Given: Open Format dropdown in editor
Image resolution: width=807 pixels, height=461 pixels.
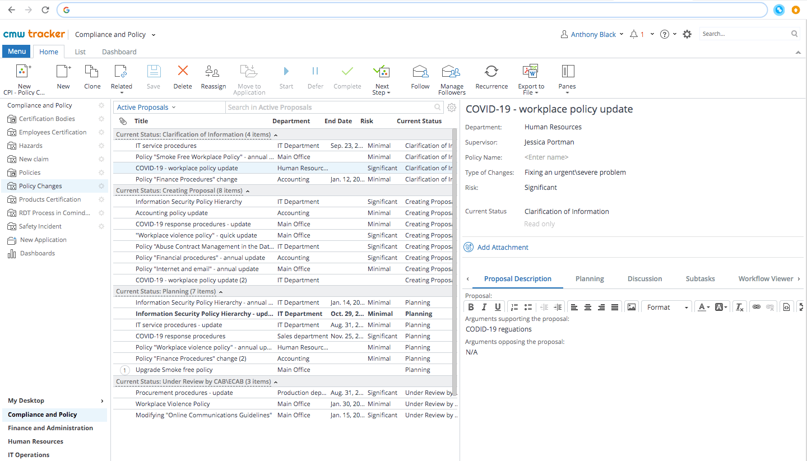Looking at the screenshot, I should click(667, 307).
